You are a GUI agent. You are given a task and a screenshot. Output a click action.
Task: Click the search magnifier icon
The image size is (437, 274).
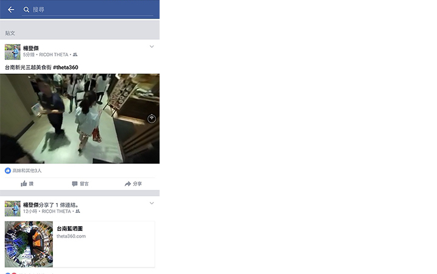click(x=26, y=10)
